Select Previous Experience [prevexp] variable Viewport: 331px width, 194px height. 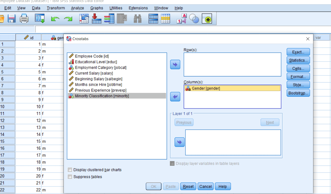(x=117, y=90)
